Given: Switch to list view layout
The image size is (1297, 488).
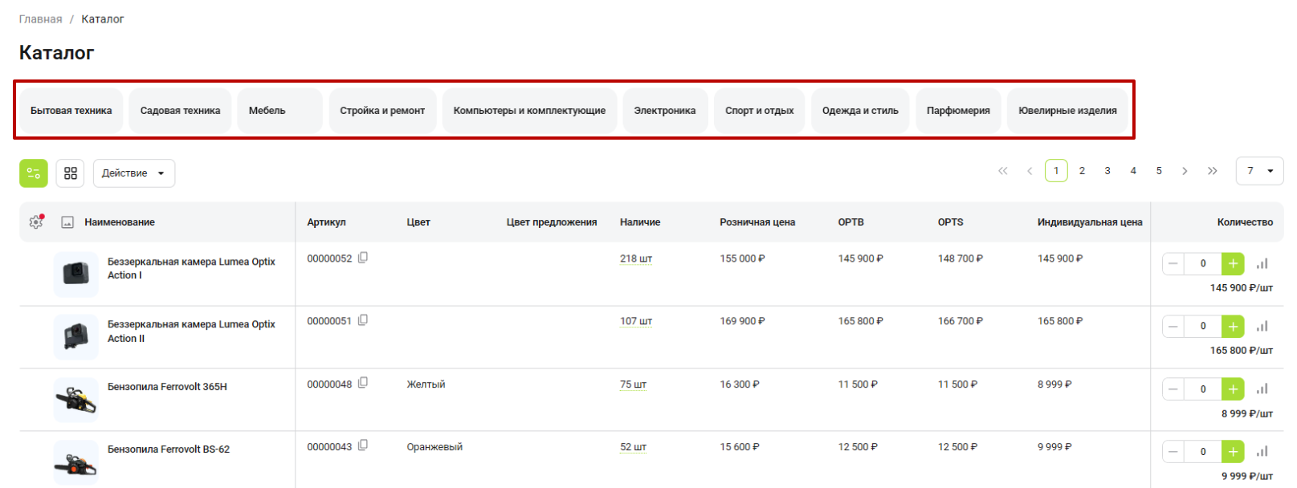Looking at the screenshot, I should tap(34, 173).
